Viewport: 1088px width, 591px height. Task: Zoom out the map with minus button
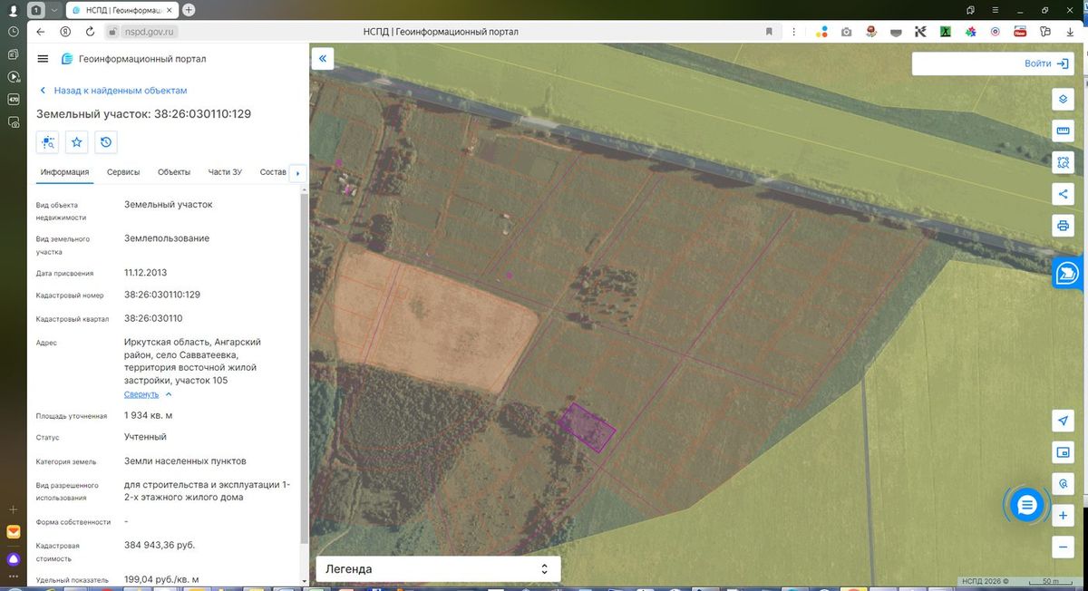point(1064,547)
